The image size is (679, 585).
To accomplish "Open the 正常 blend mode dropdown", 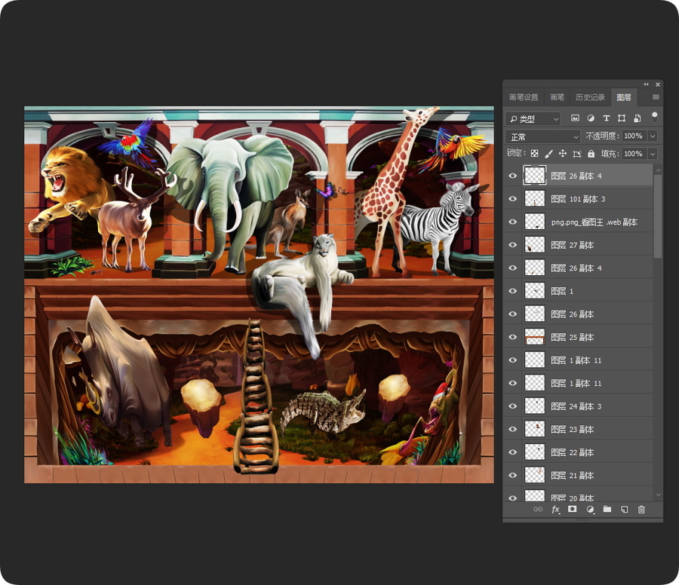I will (542, 136).
